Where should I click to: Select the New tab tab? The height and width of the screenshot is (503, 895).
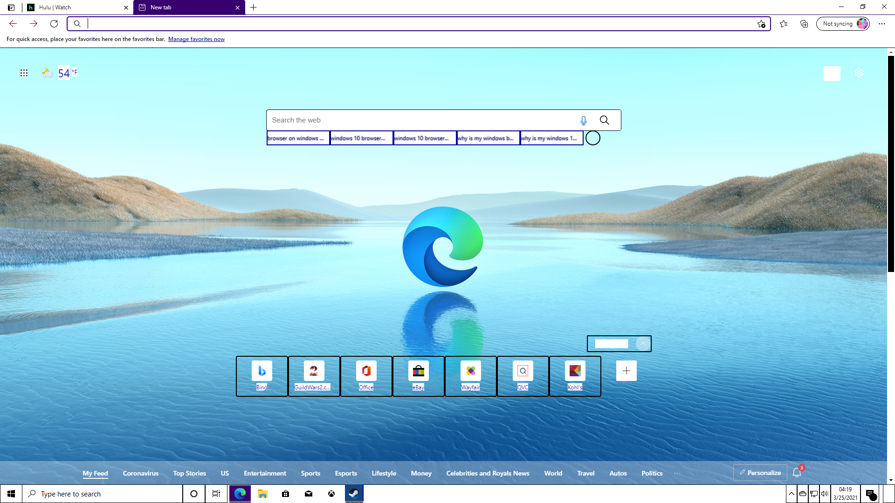[189, 7]
